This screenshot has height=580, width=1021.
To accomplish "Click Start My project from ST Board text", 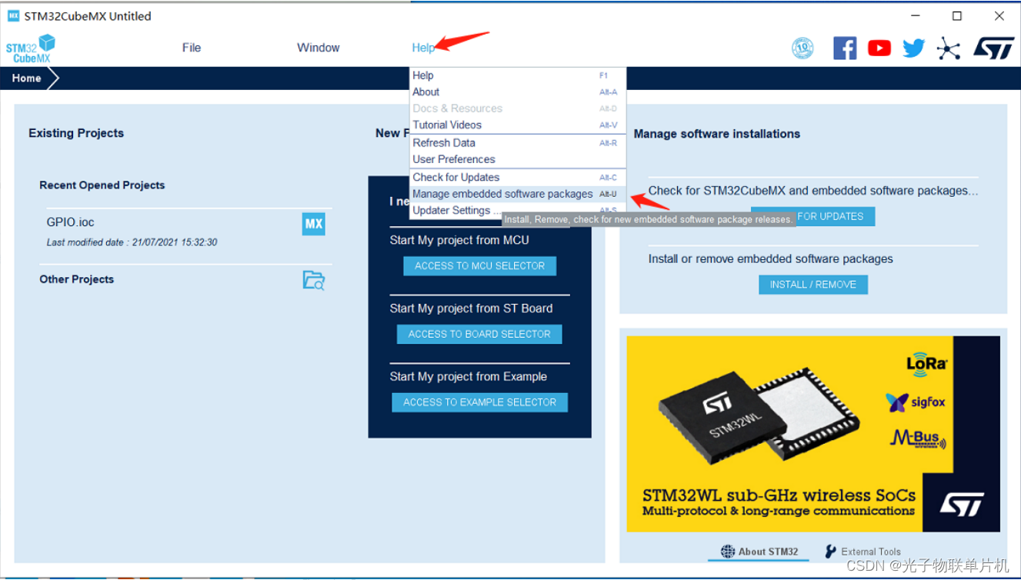I will 471,308.
